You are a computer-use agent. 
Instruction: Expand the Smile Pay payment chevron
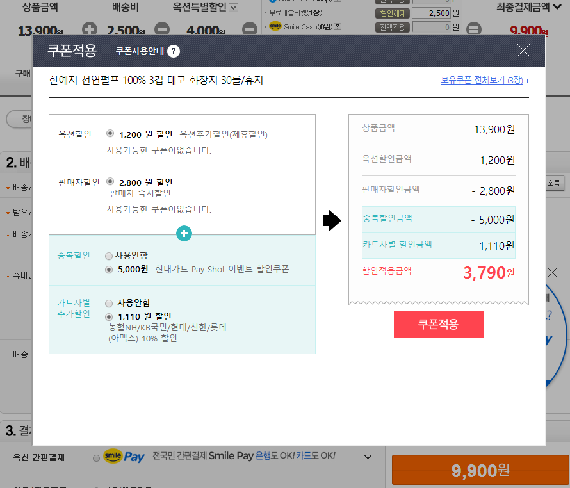tap(368, 457)
